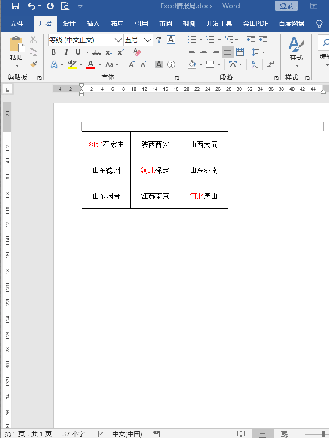The height and width of the screenshot is (438, 329).
Task: Switch to the 设计 tab
Action: click(69, 24)
